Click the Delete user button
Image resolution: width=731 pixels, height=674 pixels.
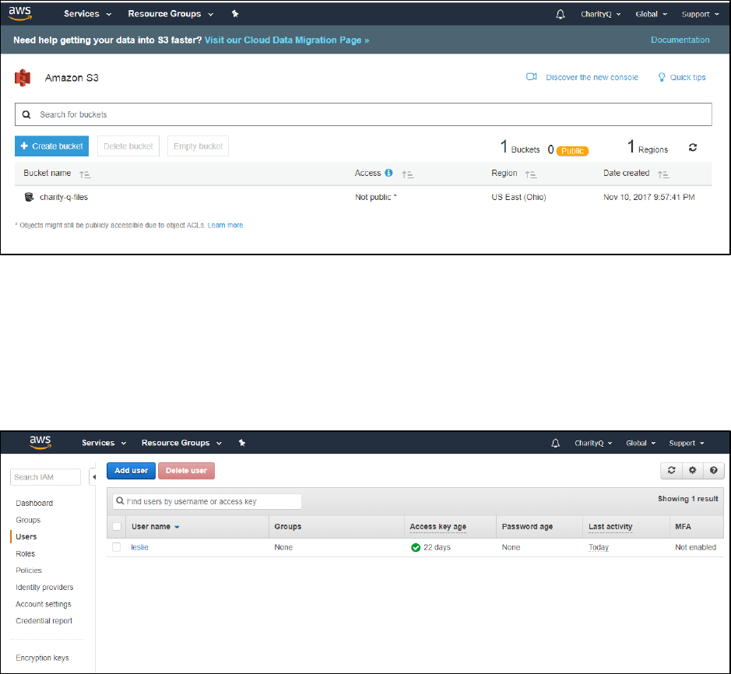pyautogui.click(x=187, y=471)
